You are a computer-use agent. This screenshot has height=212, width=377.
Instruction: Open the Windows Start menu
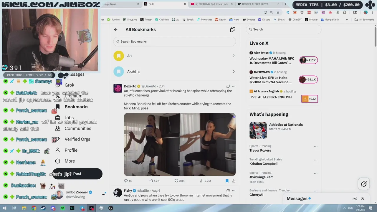pos(5,208)
